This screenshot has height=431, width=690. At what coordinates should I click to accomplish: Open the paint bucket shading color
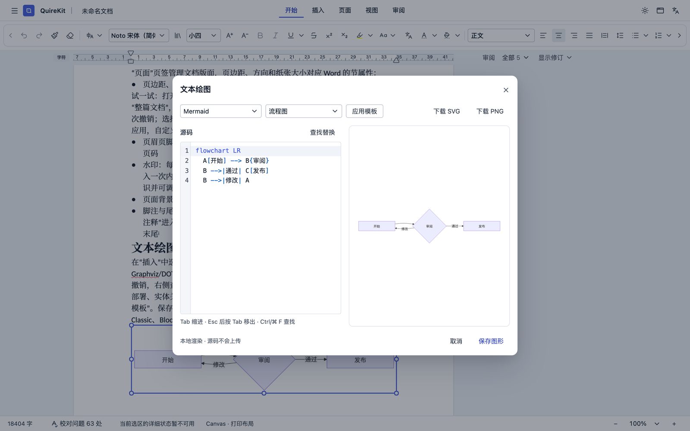[447, 35]
